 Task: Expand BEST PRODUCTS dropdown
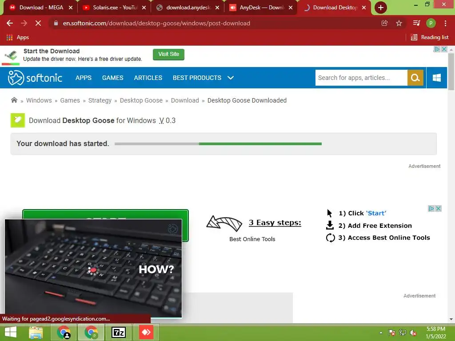203,78
